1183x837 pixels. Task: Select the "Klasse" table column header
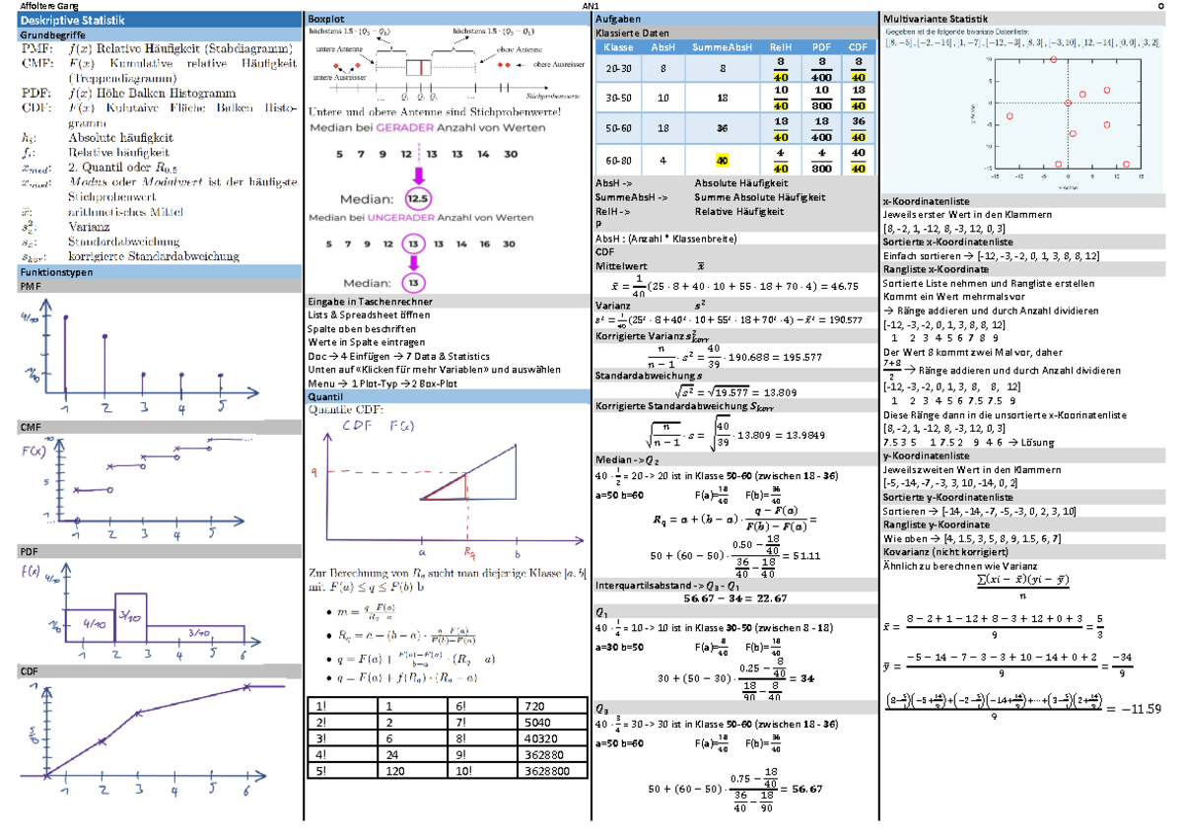tap(619, 47)
